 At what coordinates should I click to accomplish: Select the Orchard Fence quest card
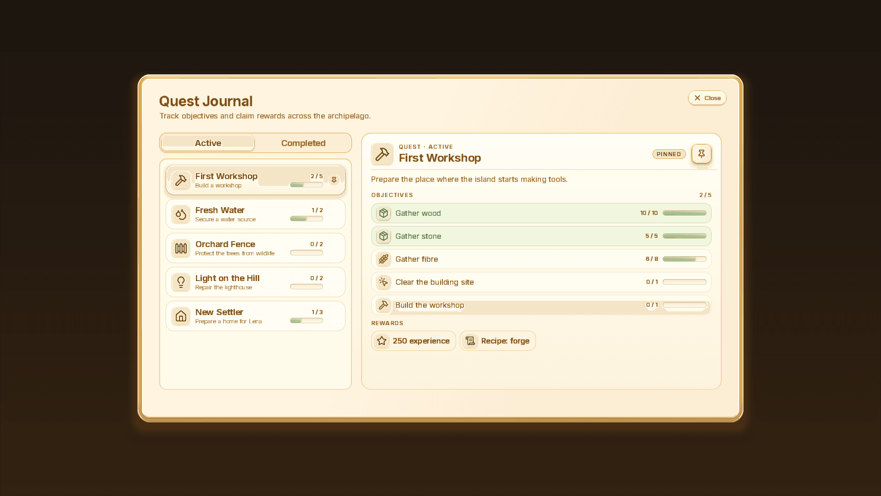[x=256, y=248]
